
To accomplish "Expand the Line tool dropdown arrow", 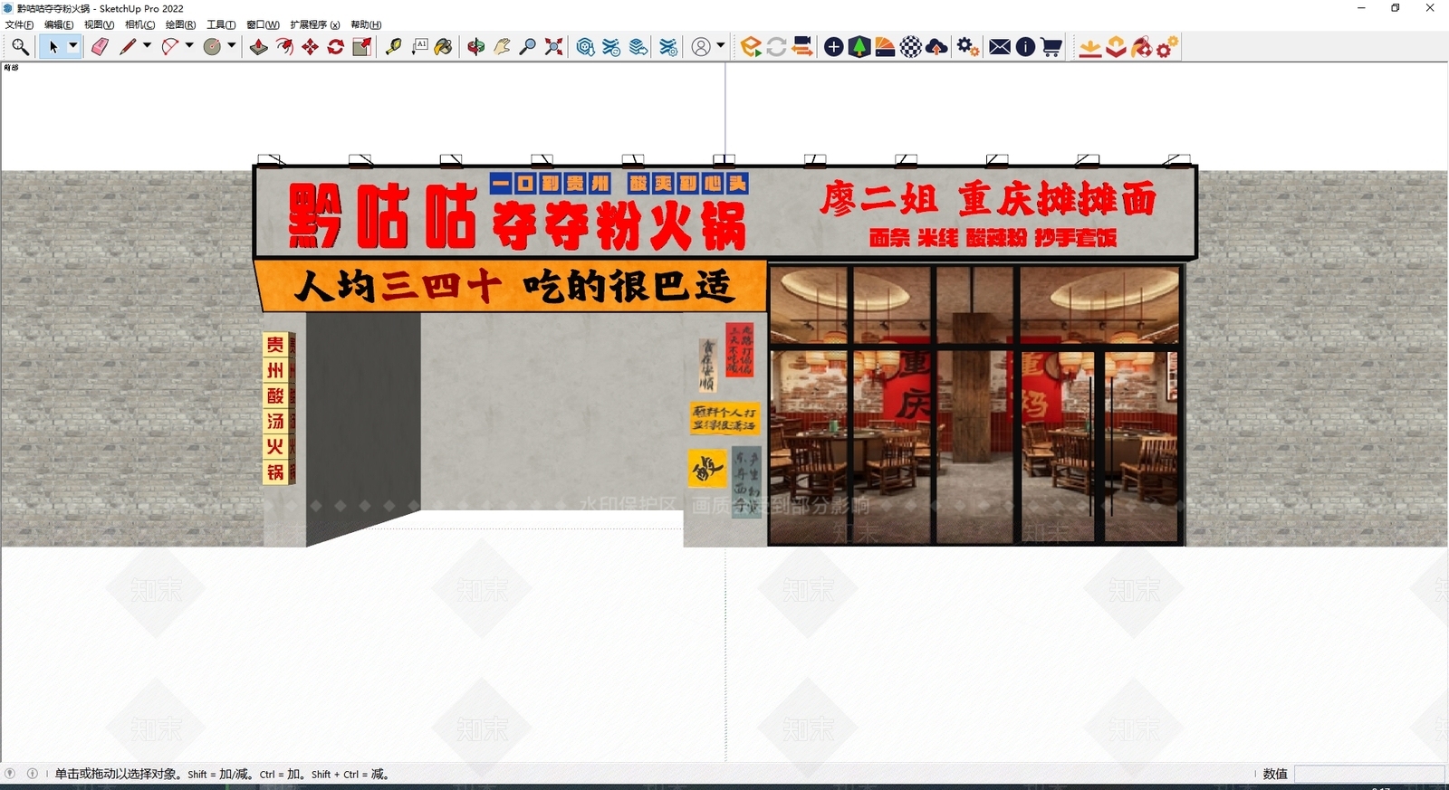I will coord(147,46).
